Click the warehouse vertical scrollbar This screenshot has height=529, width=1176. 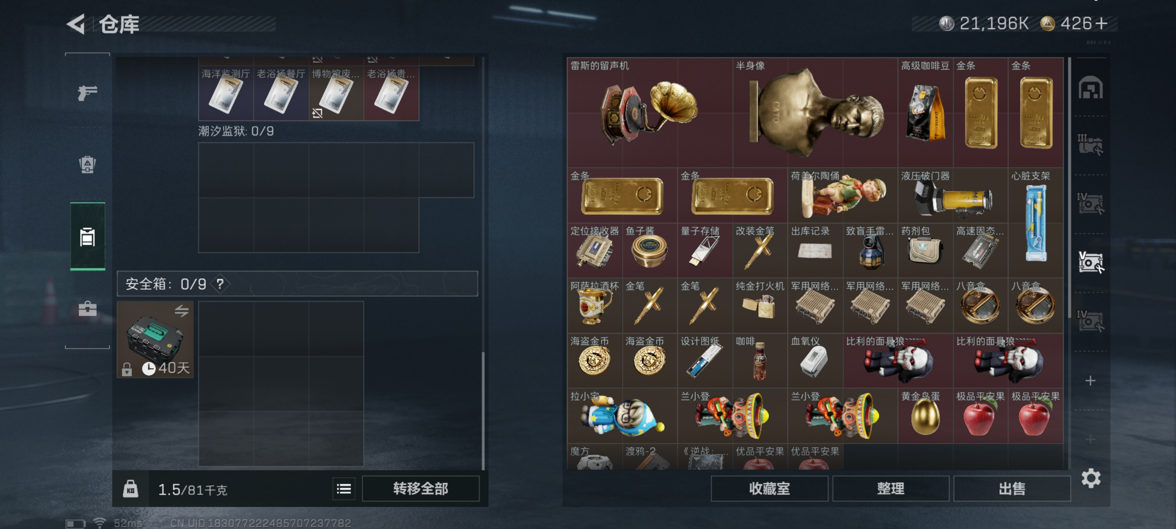(x=1069, y=187)
